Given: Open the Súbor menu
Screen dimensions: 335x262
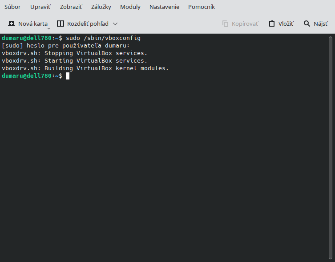Looking at the screenshot, I should pos(12,7).
